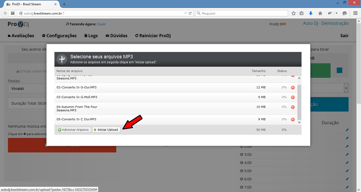Start upload with Iniciar Upload button
Viewport: 361px width, 192px height.
106,130
